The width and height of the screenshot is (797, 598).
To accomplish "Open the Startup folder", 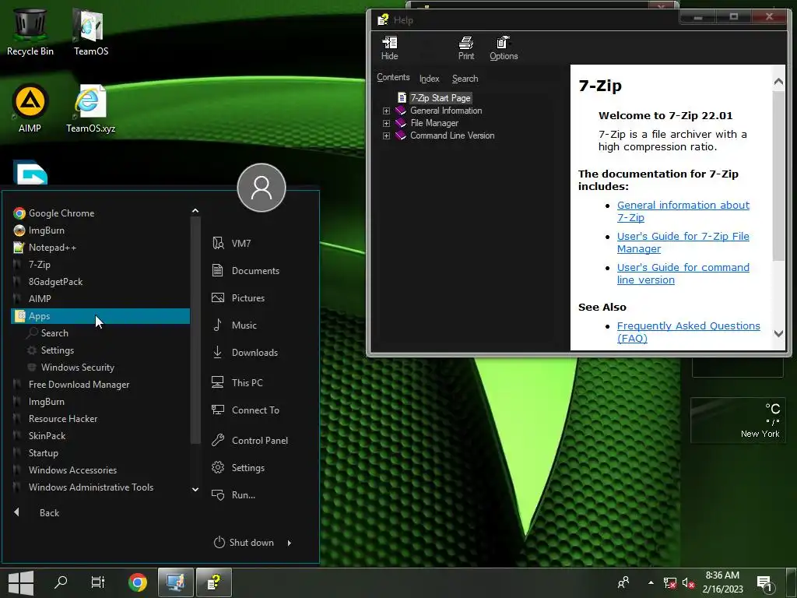I will click(x=100, y=453).
